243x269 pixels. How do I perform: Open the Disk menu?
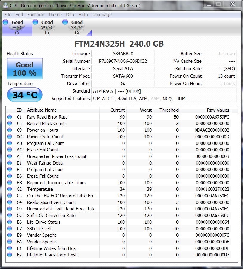tap(70, 15)
